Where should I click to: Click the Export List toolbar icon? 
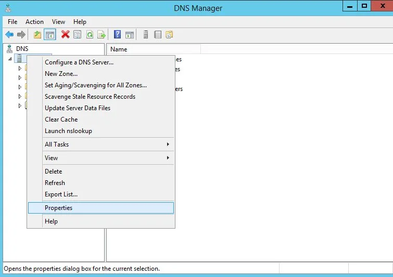[x=102, y=35]
